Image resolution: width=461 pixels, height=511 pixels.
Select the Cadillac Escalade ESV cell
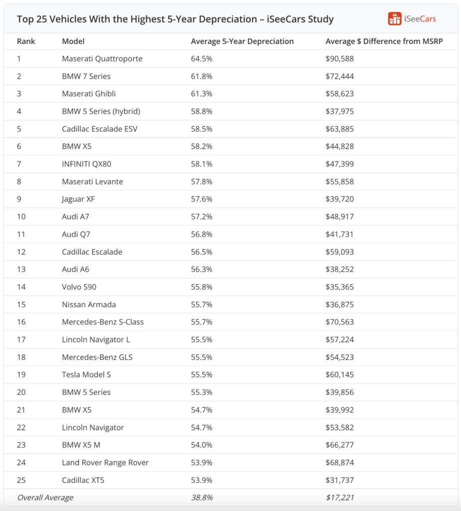(x=100, y=129)
